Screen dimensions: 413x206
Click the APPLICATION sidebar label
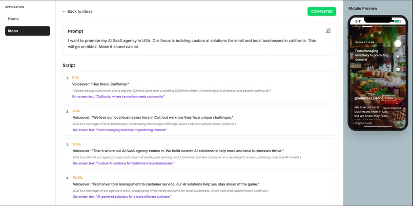(x=15, y=7)
